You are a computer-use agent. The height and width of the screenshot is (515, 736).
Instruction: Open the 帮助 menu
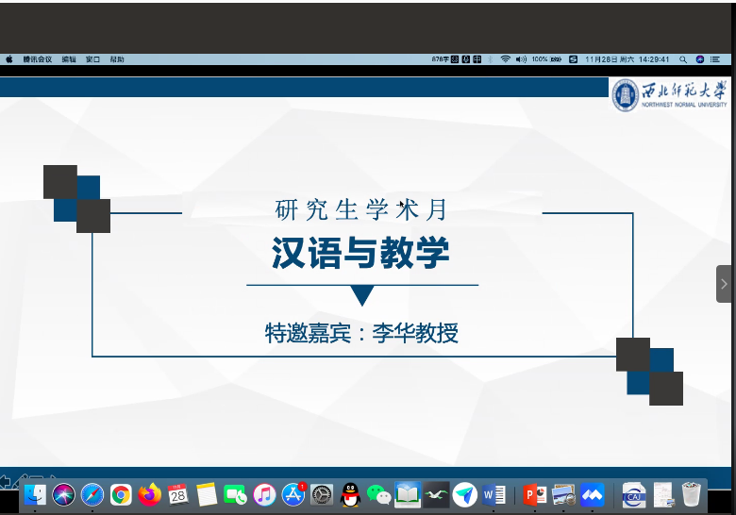tap(116, 59)
